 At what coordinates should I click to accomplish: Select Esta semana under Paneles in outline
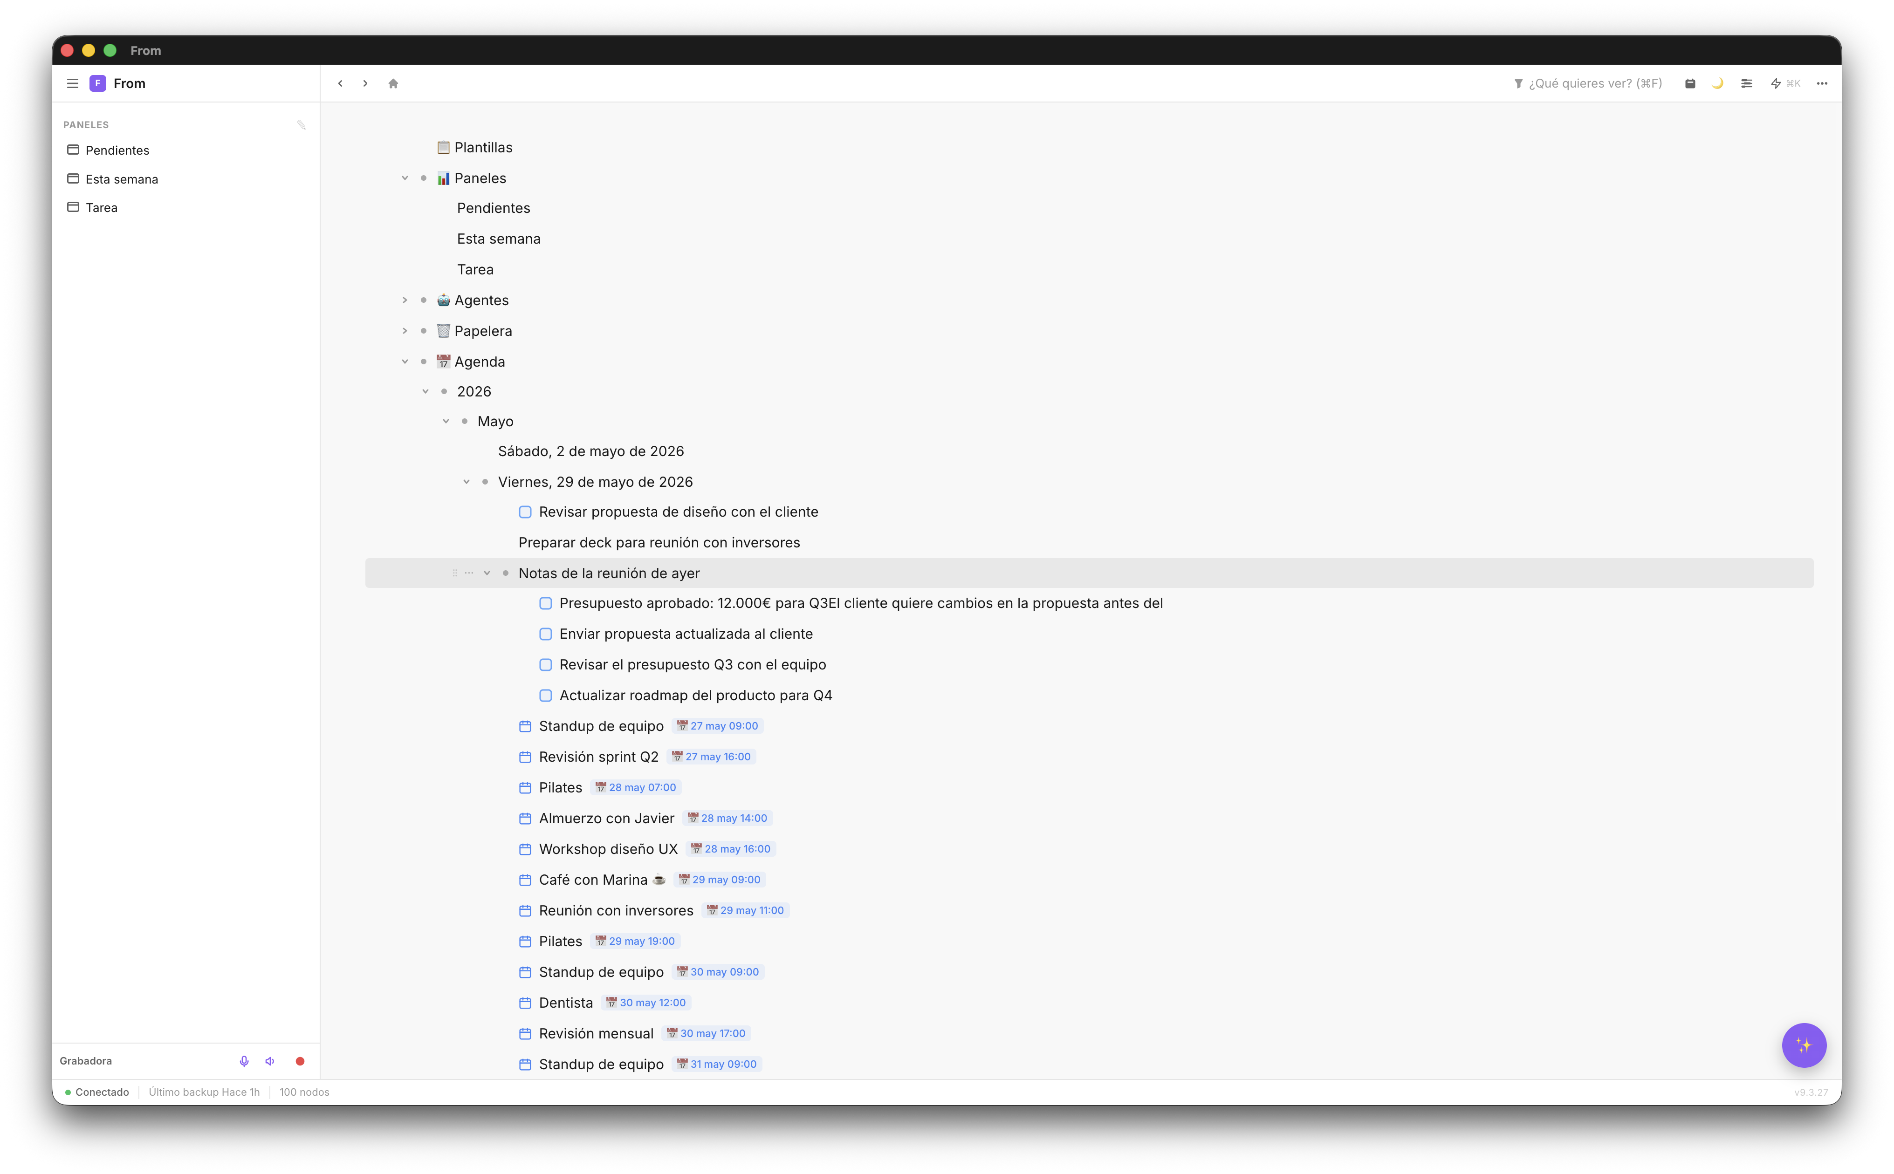(x=499, y=239)
